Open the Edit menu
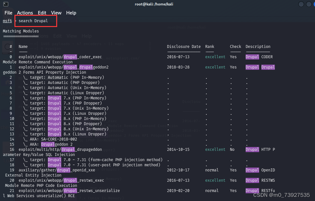Viewport: 315px width, 201px height. [x=42, y=13]
